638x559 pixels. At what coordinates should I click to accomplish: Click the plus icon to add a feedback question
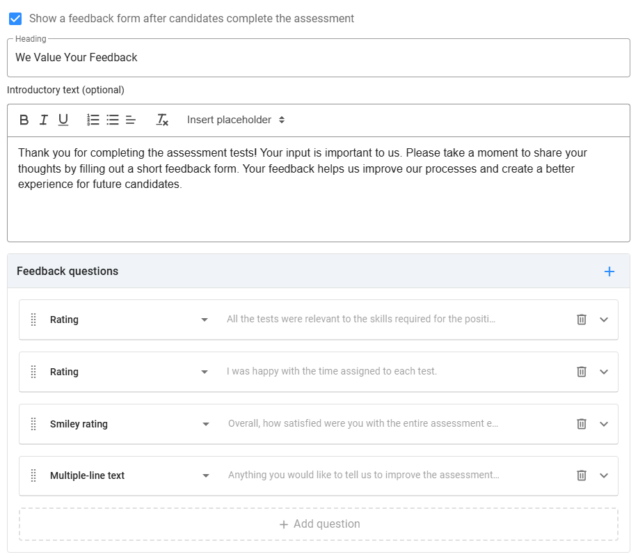tap(609, 271)
